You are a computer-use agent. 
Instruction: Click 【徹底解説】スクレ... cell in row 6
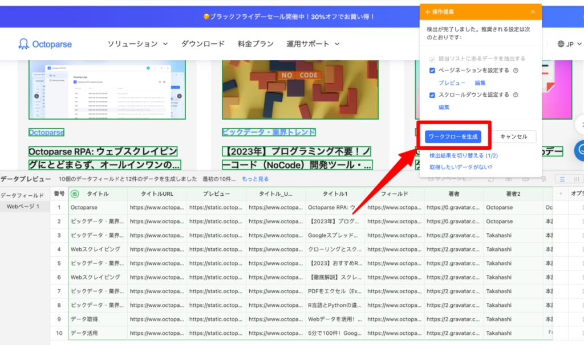[x=335, y=277]
